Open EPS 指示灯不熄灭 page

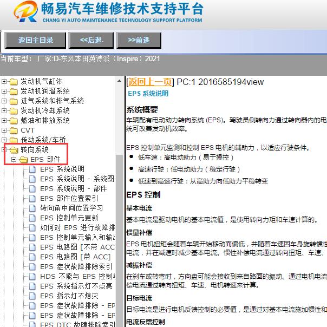point(69,296)
